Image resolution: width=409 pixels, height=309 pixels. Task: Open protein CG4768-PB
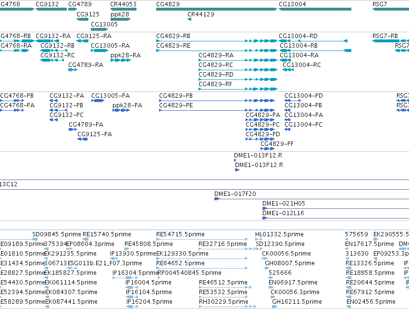coord(17,96)
